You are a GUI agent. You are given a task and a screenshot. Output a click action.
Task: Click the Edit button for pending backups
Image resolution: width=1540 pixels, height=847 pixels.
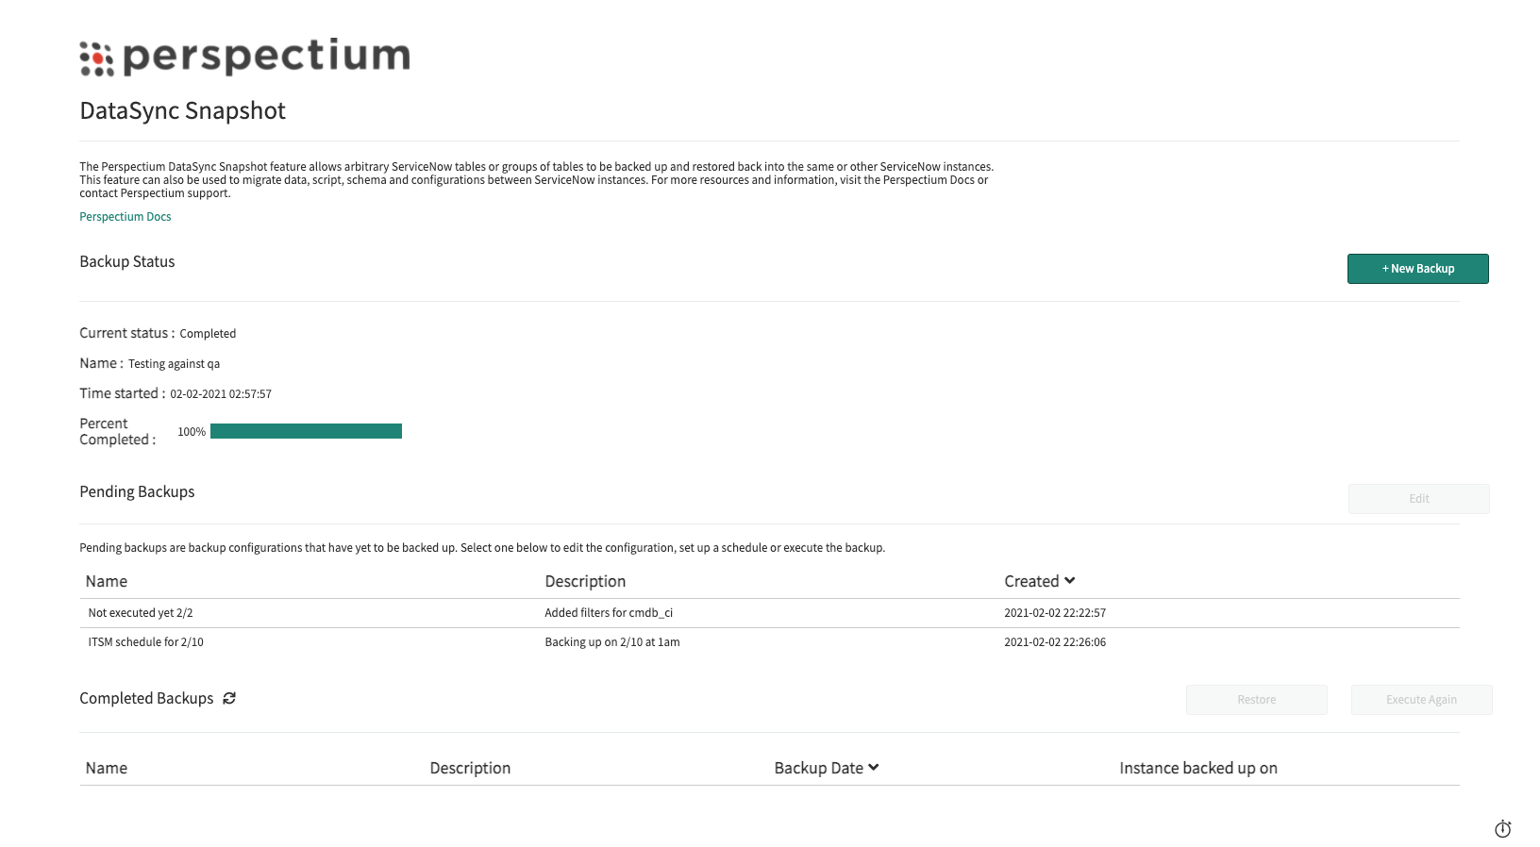click(x=1419, y=499)
